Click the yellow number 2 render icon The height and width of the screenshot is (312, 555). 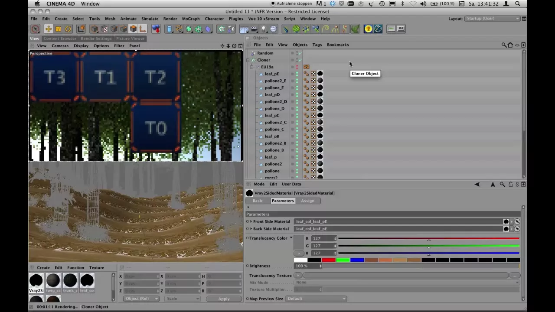[368, 29]
